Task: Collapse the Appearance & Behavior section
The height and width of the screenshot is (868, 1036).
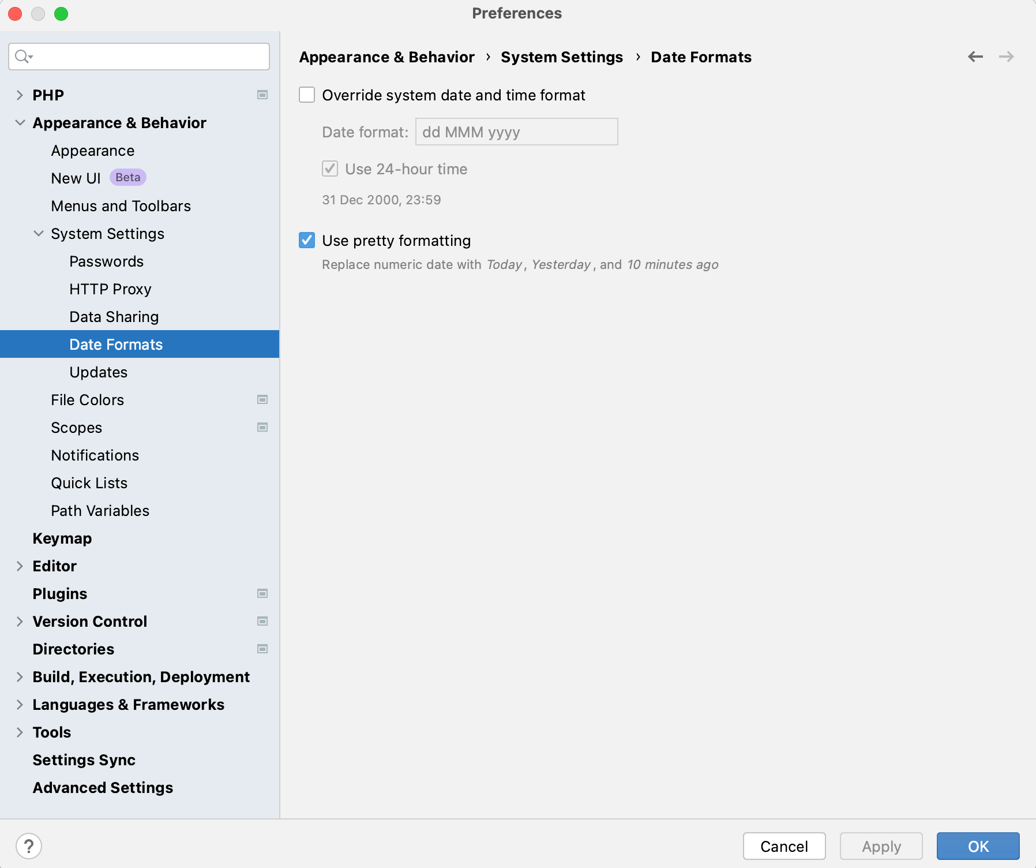Action: point(20,122)
